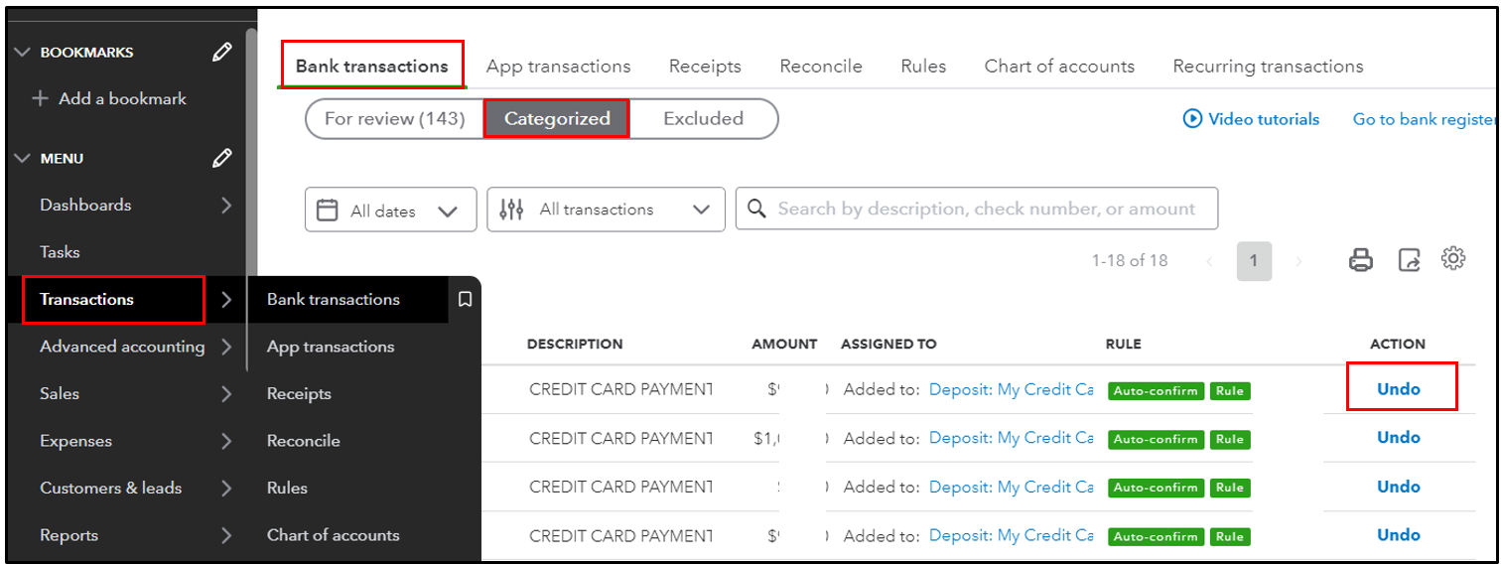This screenshot has height=565, width=1502.
Task: Expand the Dashboards submenu arrow
Action: (226, 206)
